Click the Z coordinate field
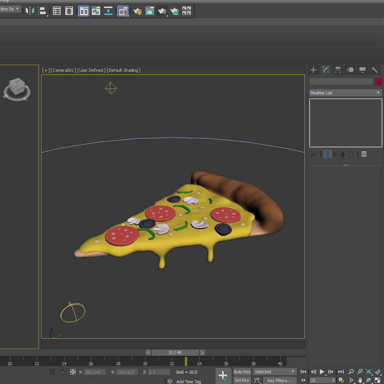Viewport: 384px width, 384px height. 159,372
